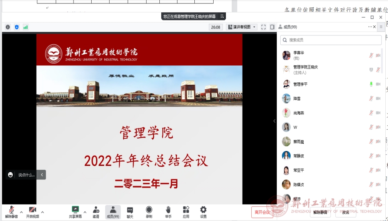The width and height of the screenshot is (388, 221).
Task: Click the meeting info icon
Action: coord(8,27)
